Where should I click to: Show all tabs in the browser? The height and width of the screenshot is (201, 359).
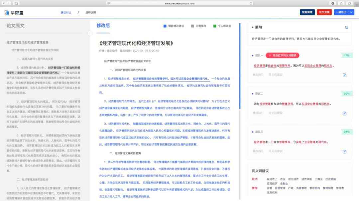[350, 3]
